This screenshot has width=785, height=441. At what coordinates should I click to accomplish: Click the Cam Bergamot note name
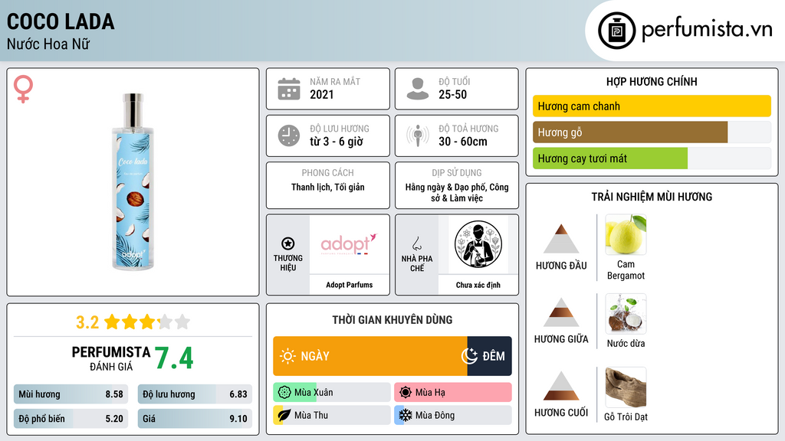[626, 269]
